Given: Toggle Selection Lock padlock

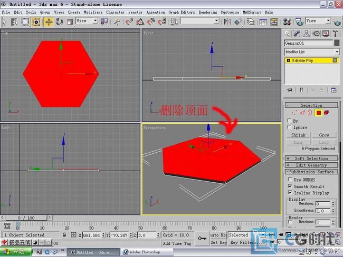Looking at the screenshot, I should pos(64,235).
